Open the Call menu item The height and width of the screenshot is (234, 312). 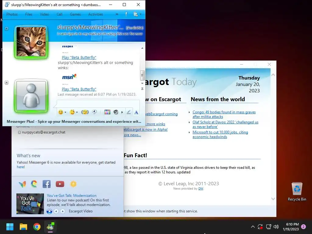(x=59, y=14)
